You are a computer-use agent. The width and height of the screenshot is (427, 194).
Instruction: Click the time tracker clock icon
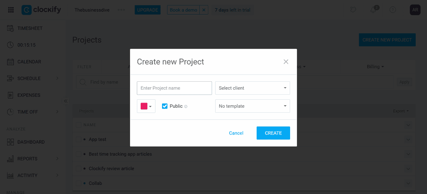10,45
